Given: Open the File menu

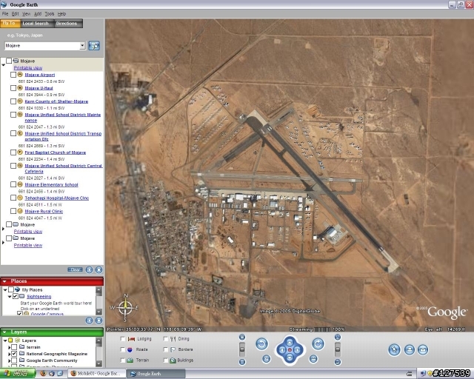Looking at the screenshot, I should (x=5, y=14).
